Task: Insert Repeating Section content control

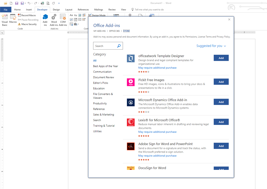Action: click(71, 24)
